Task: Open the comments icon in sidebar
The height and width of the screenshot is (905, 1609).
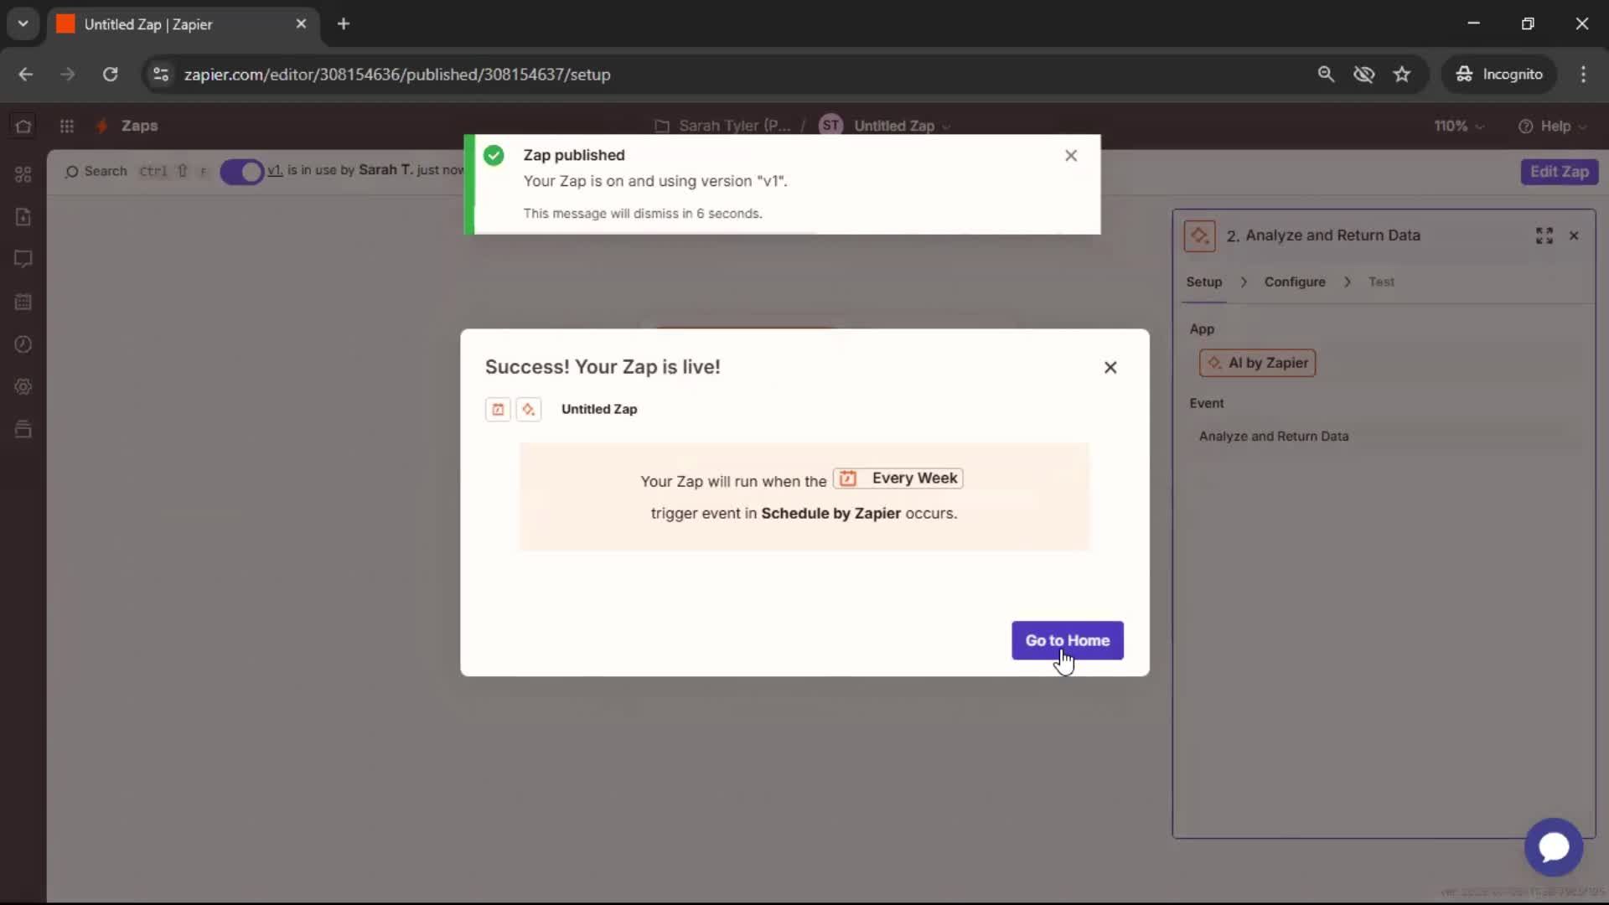Action: (23, 259)
